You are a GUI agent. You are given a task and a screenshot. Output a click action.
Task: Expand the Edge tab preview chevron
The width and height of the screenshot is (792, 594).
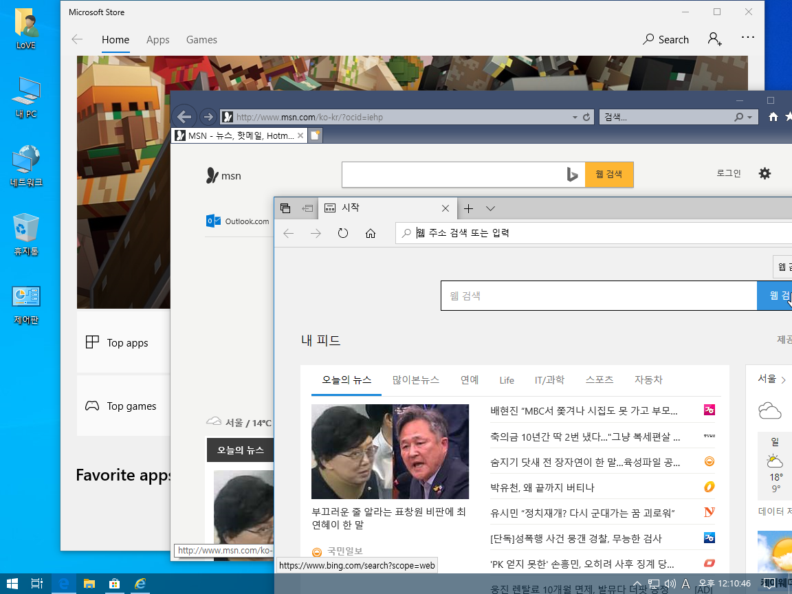490,208
